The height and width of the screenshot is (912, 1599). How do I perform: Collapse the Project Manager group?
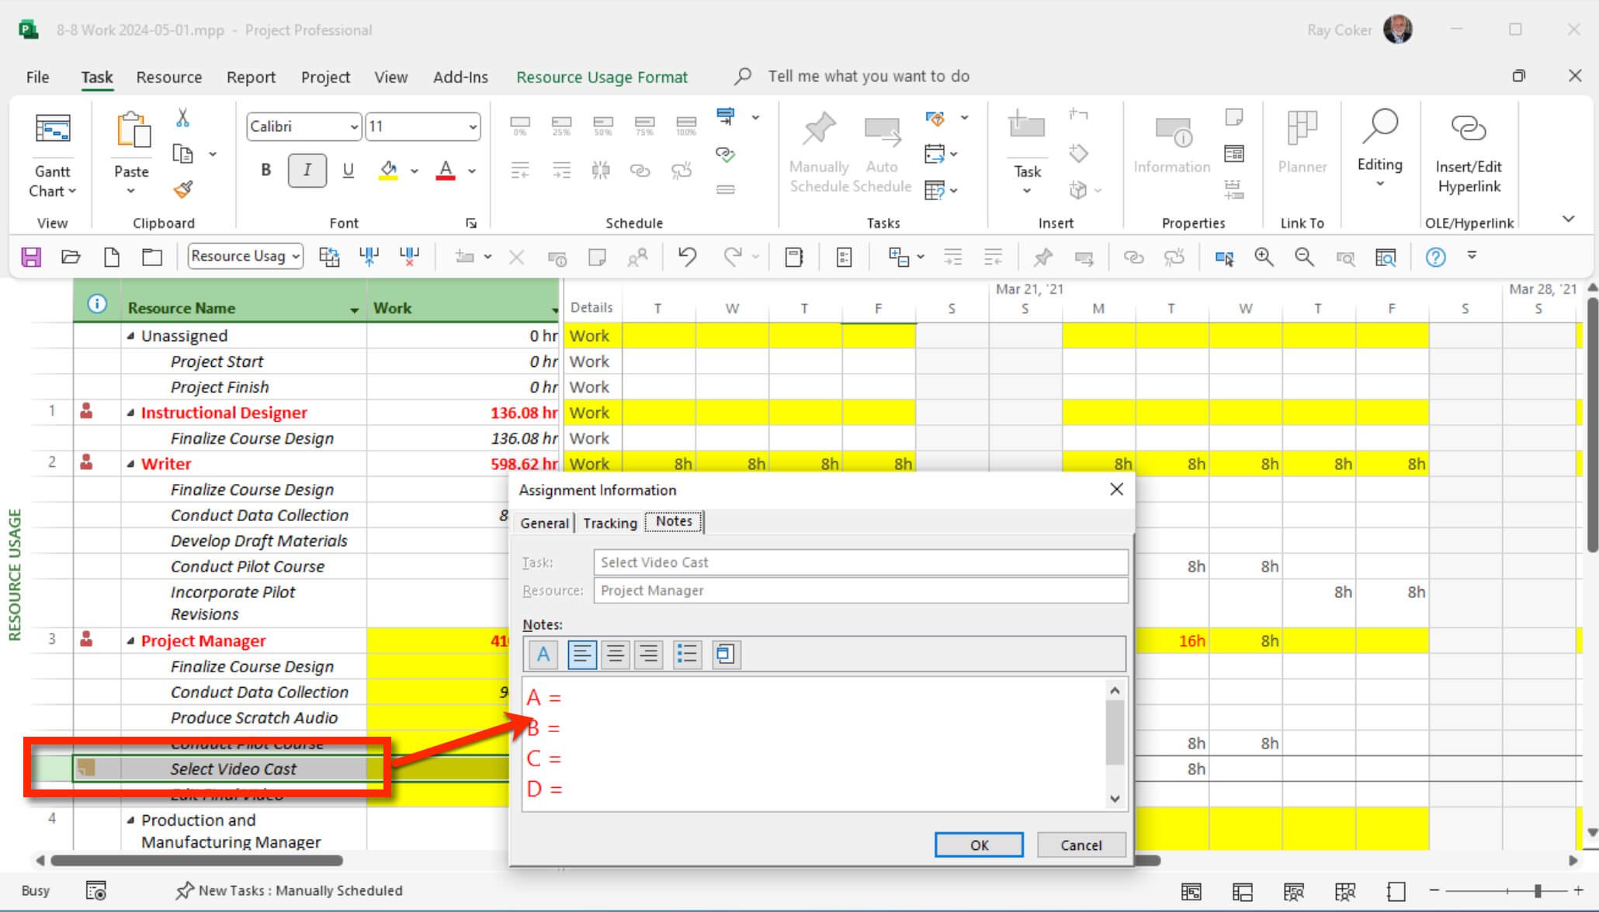[130, 641]
